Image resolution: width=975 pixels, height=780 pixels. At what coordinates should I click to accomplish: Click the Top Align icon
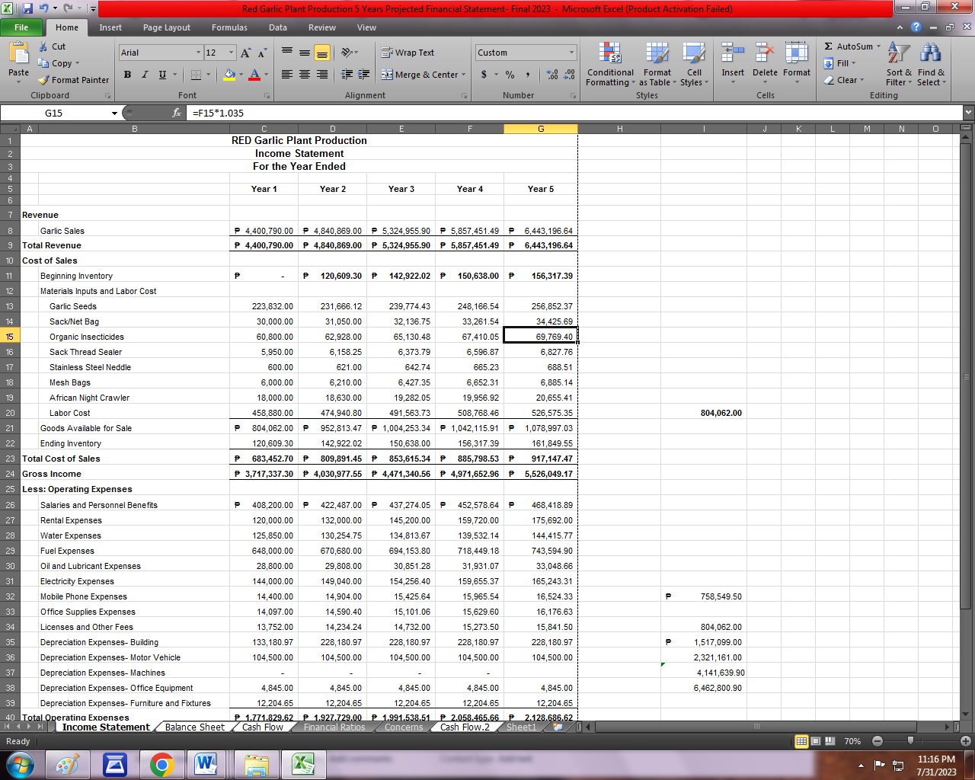287,53
